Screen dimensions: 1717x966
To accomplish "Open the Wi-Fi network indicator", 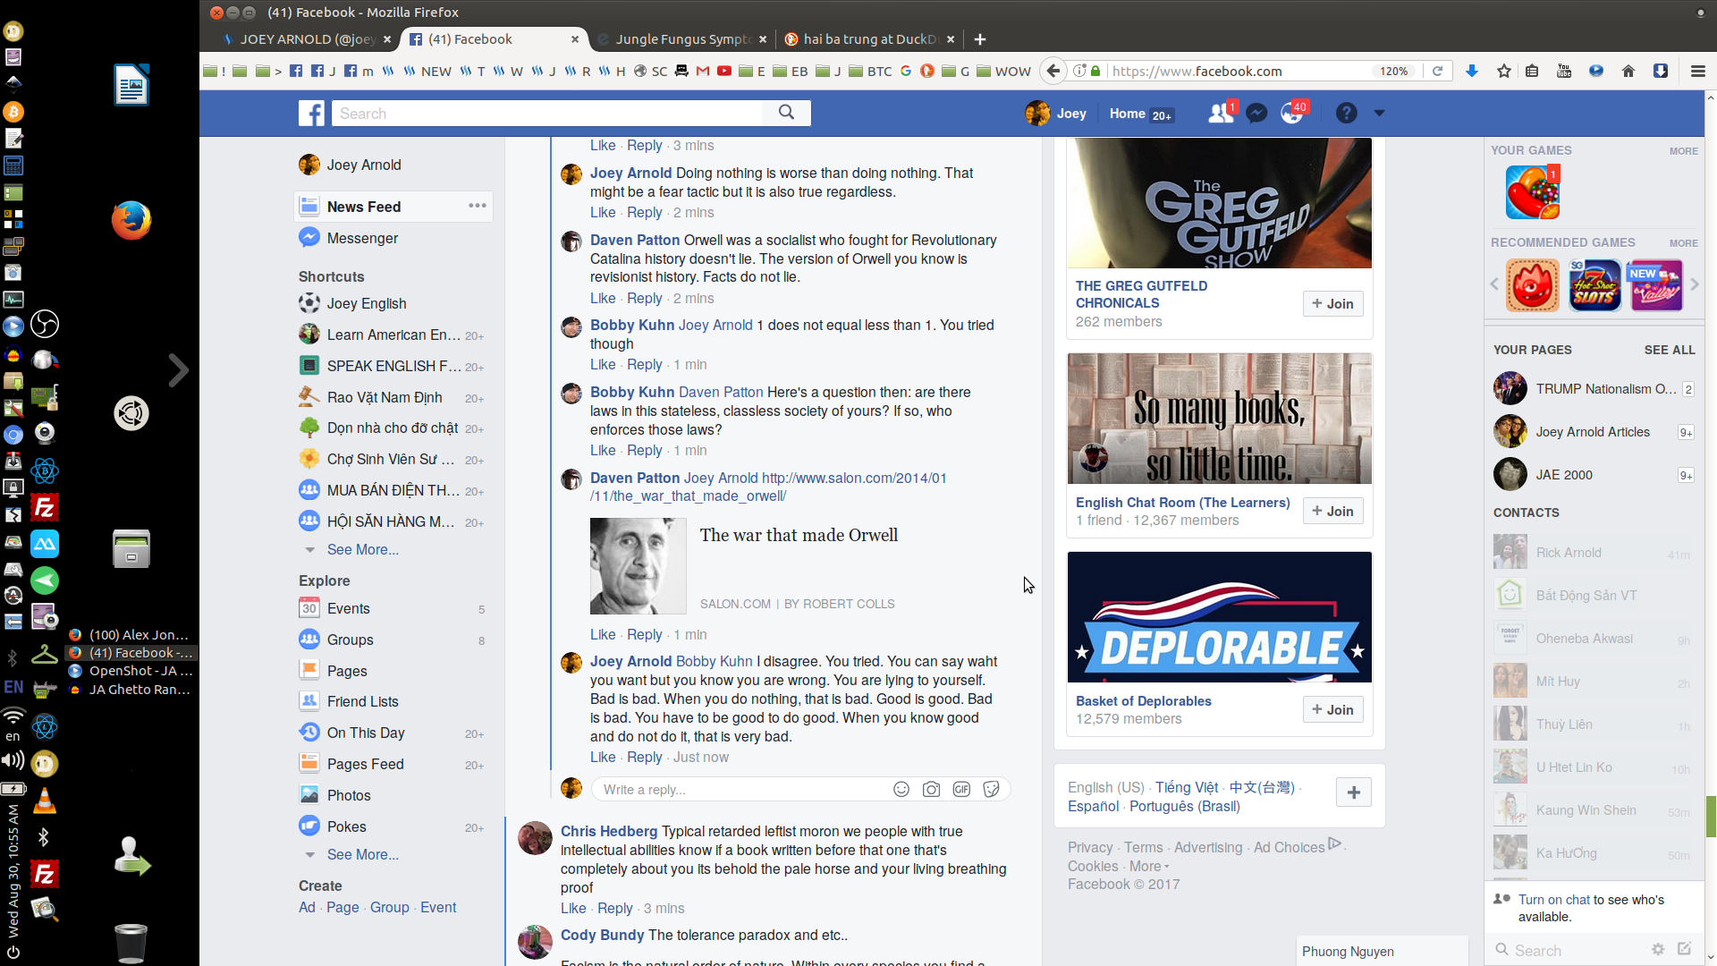I will tap(13, 716).
